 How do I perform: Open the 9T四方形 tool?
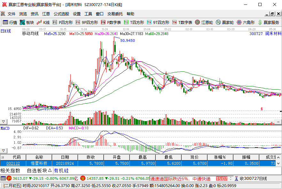158,22
